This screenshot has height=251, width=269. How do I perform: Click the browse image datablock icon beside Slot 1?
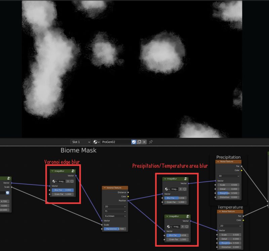pyautogui.click(x=95, y=142)
